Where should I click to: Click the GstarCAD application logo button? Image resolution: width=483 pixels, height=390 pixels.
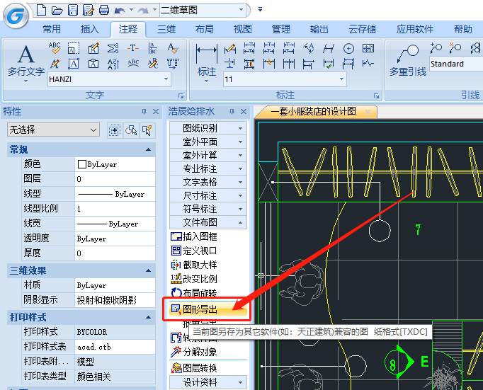click(16, 16)
